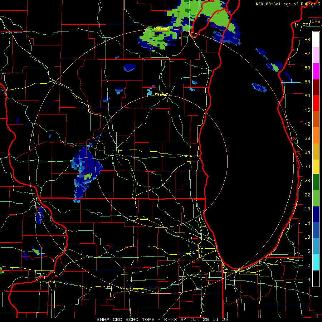Viewport: 322px width, 322px height.
Task: Click the 18 legend value
Action: click(307, 209)
